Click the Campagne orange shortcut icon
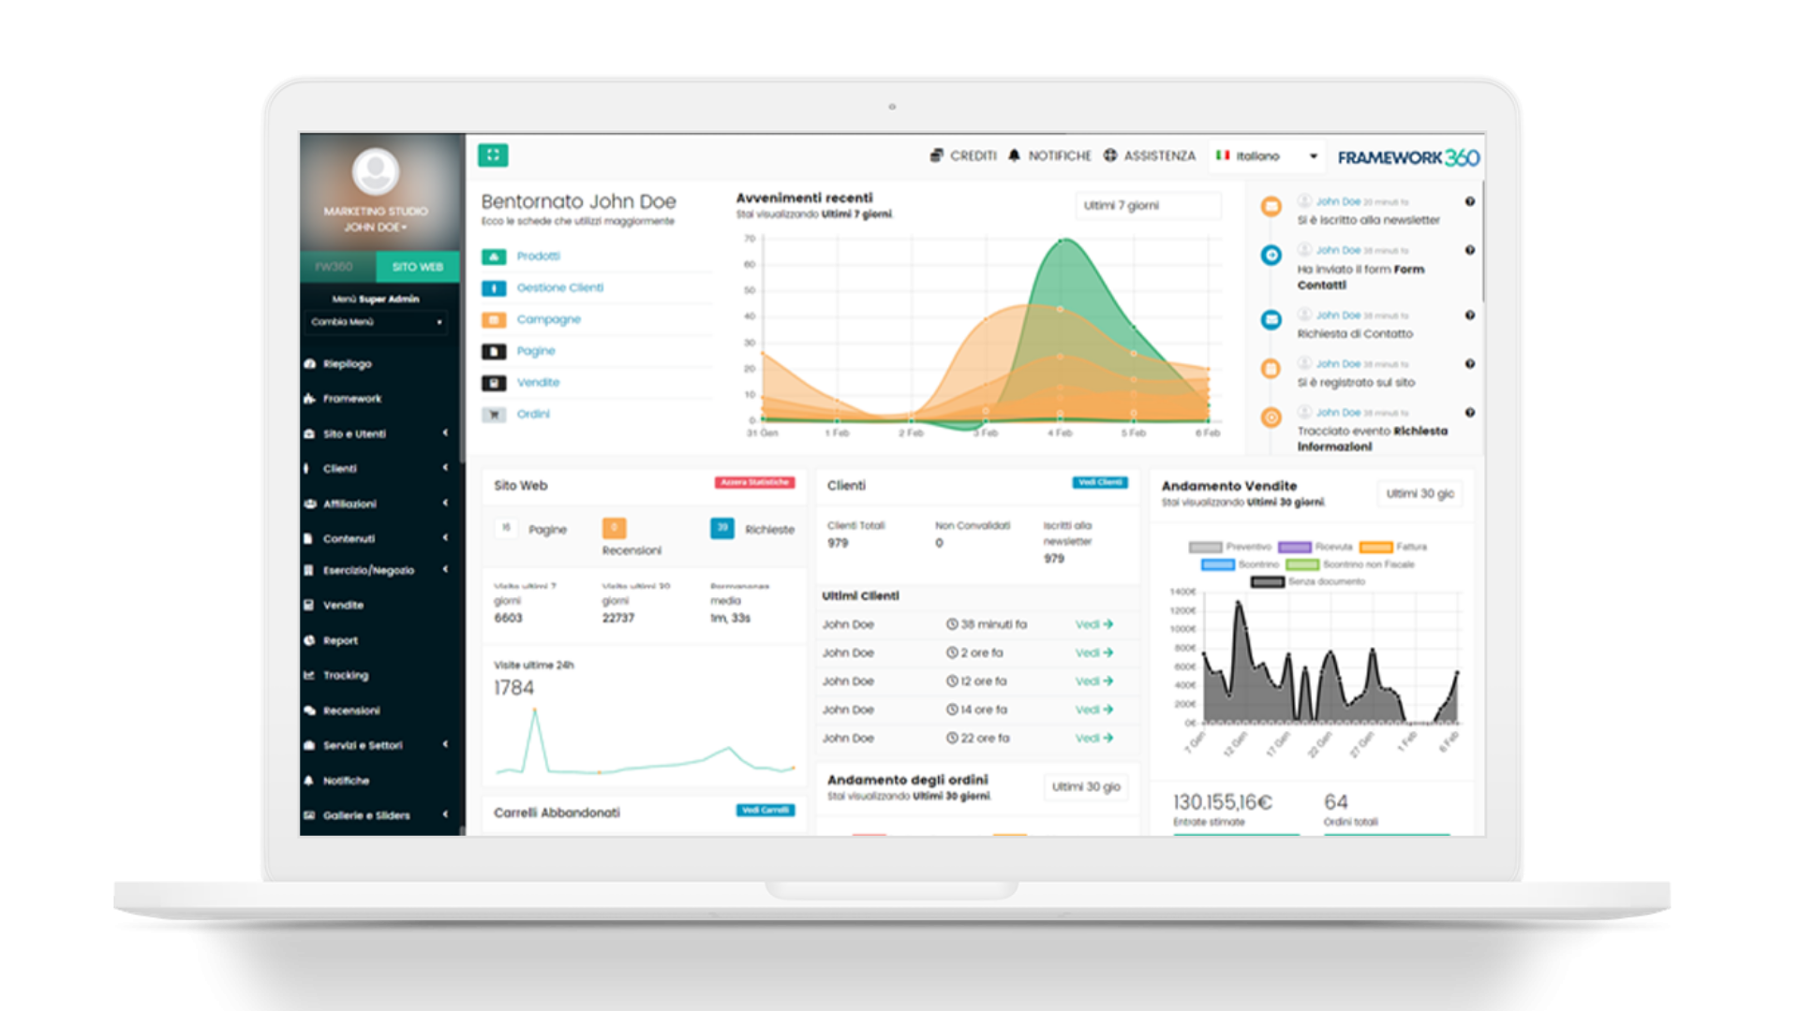 click(494, 320)
